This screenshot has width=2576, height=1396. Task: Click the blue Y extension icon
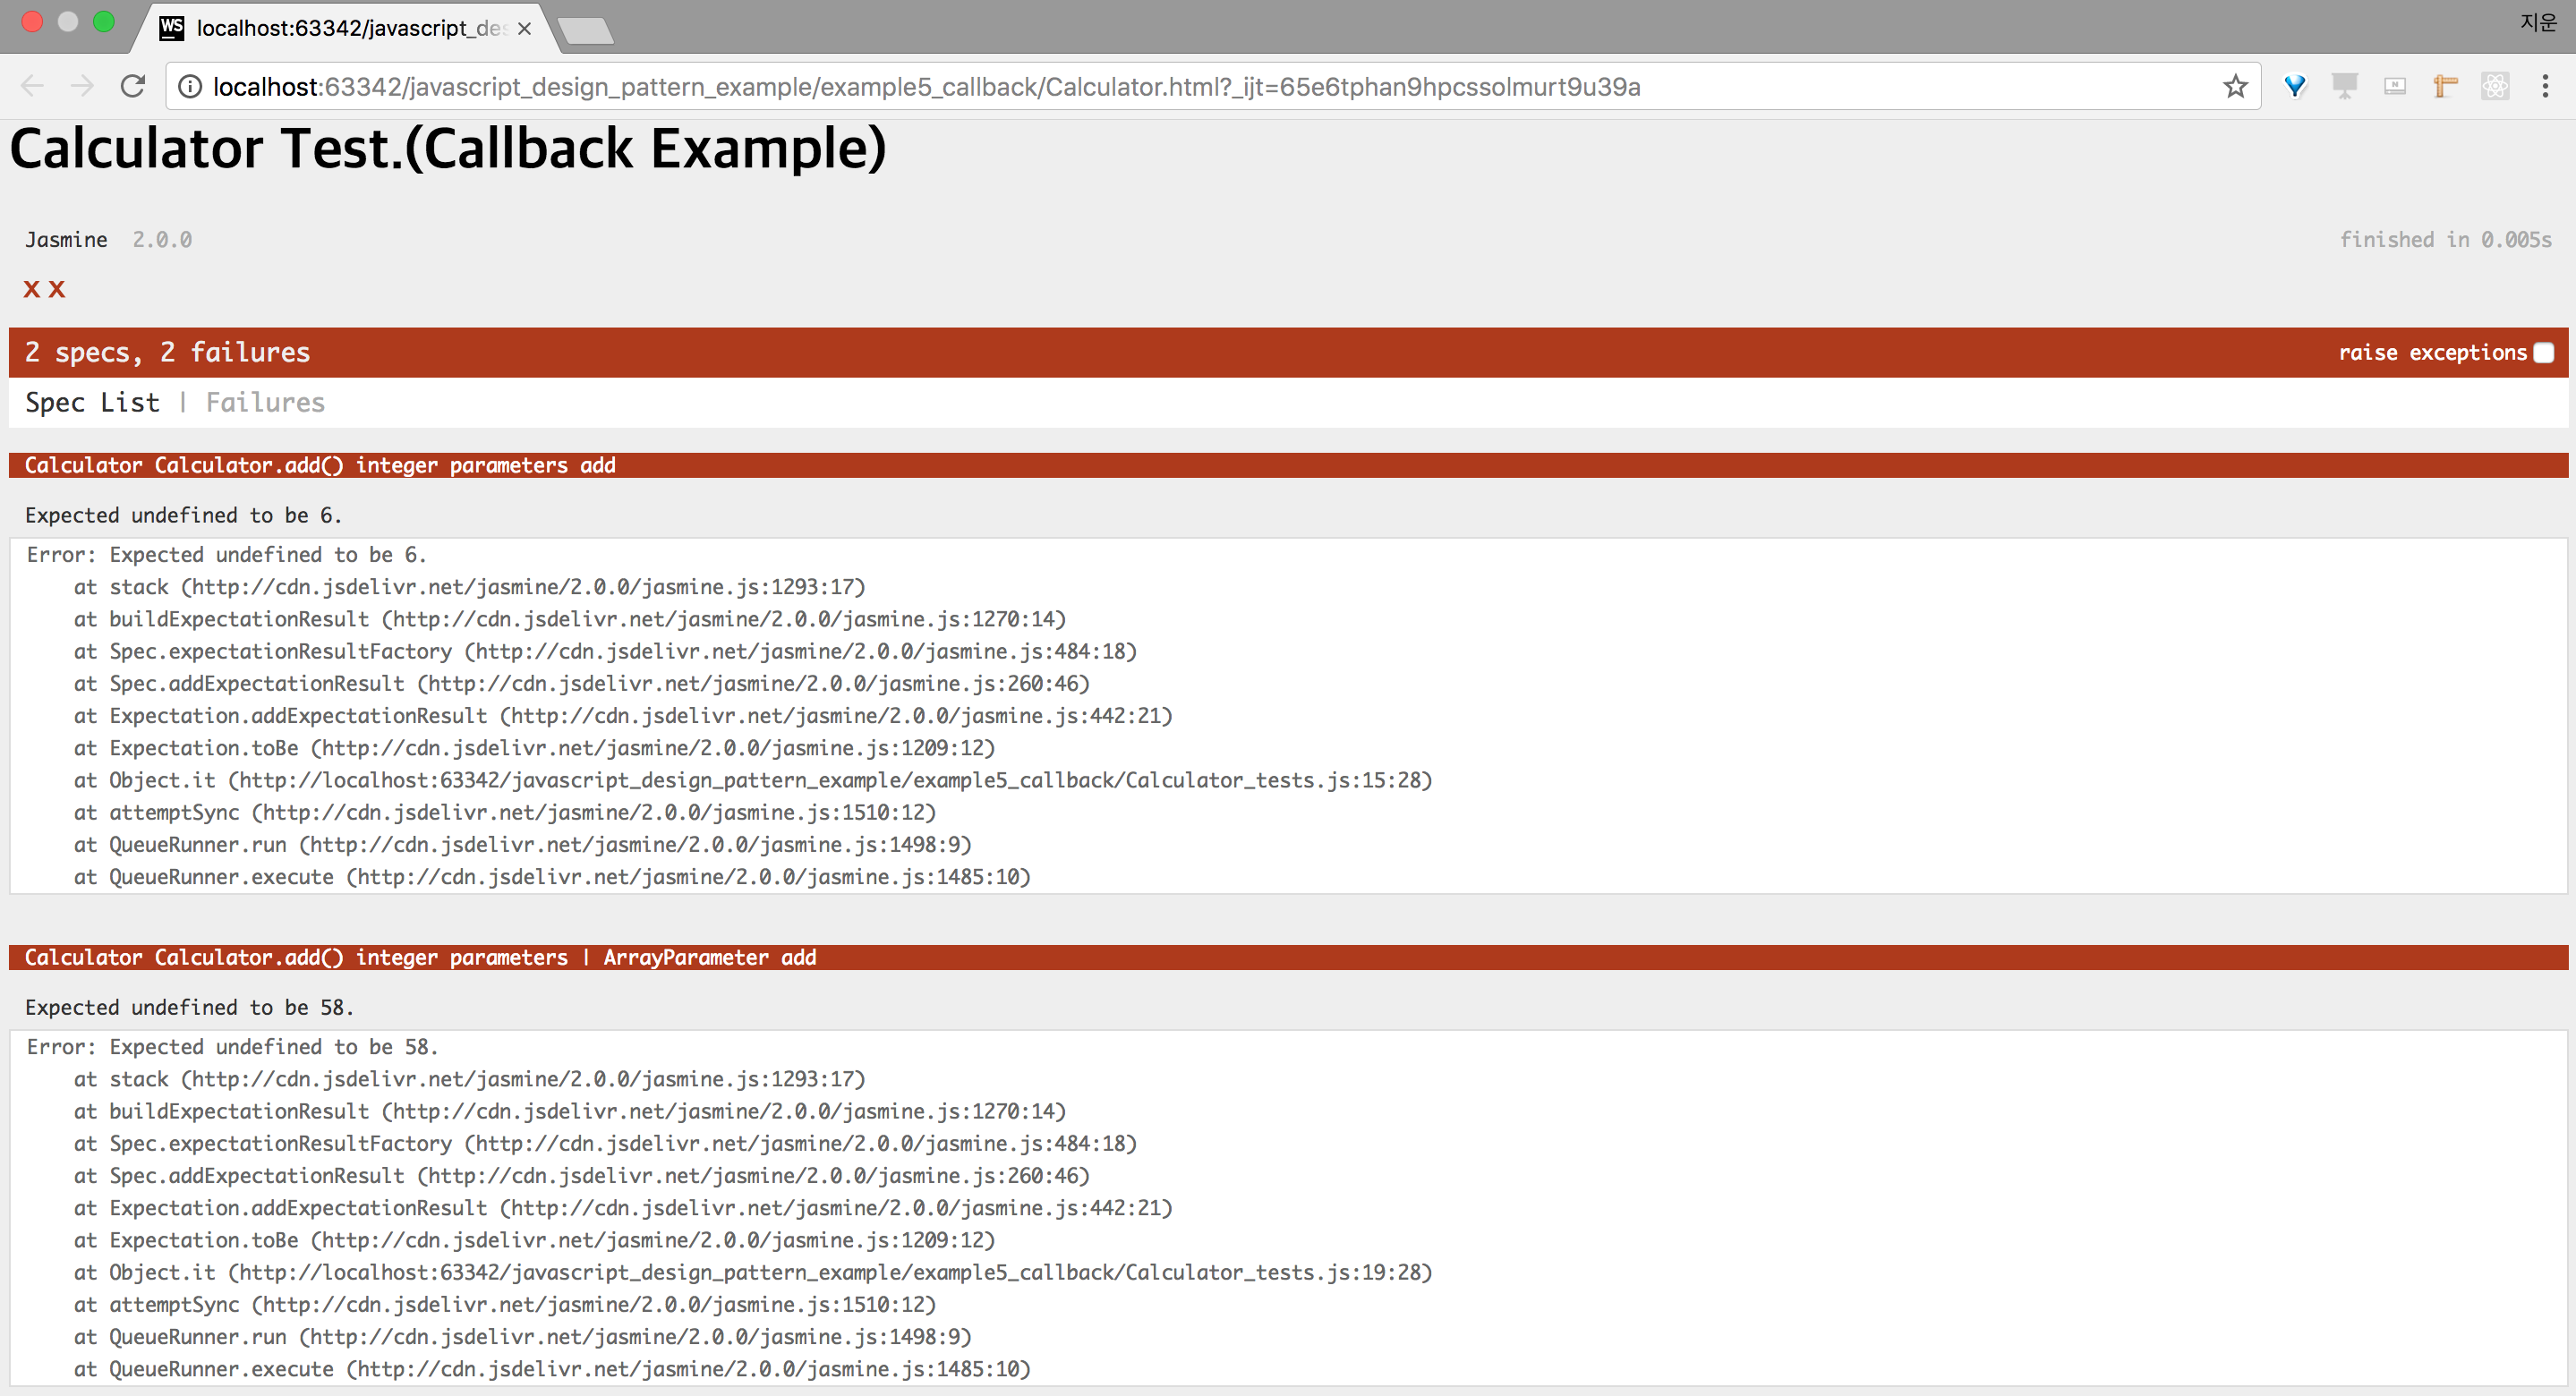2295,87
